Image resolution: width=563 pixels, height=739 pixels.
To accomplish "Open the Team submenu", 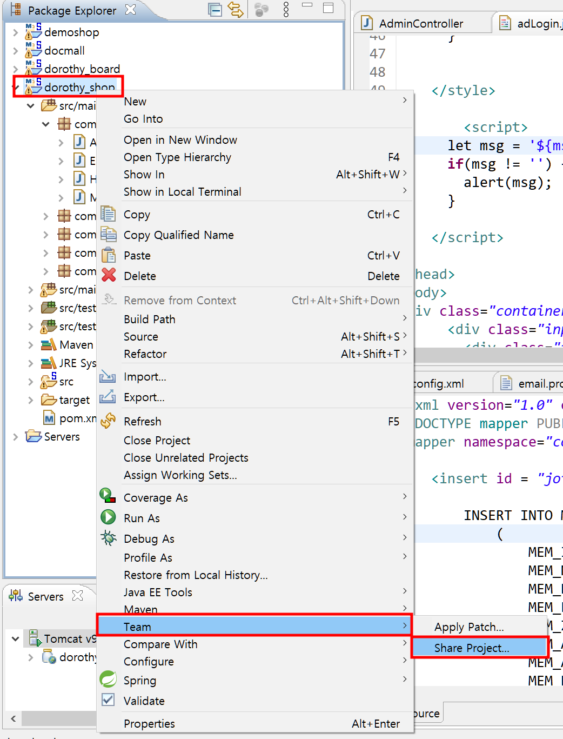I will click(138, 626).
